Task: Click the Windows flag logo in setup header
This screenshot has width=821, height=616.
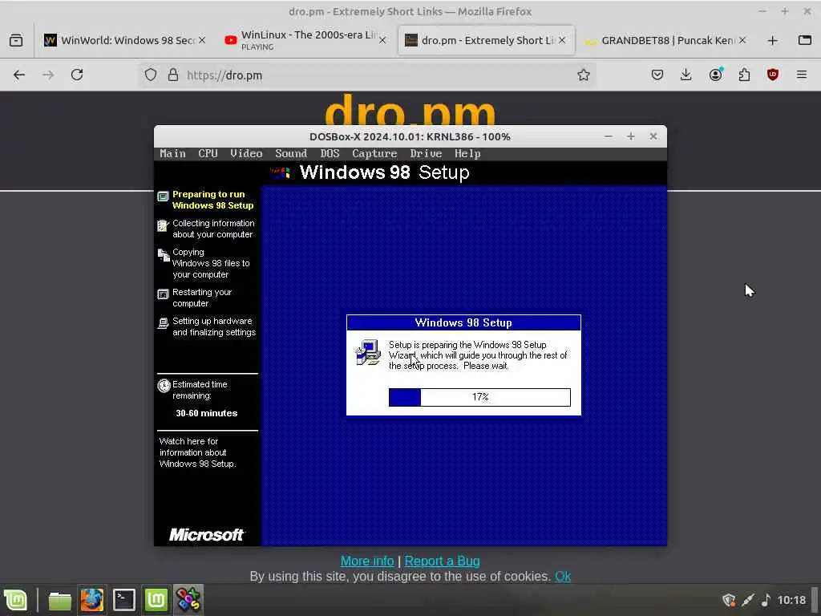Action: pos(280,172)
